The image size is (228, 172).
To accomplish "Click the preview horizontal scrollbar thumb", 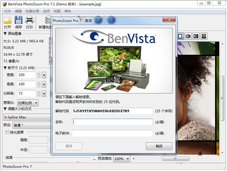I will (176, 159).
